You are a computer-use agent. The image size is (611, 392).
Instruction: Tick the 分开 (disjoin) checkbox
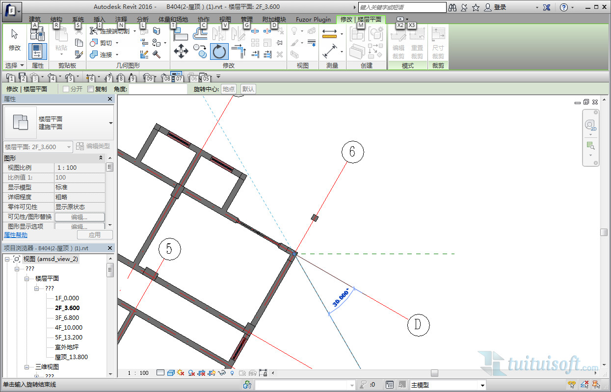(x=66, y=89)
